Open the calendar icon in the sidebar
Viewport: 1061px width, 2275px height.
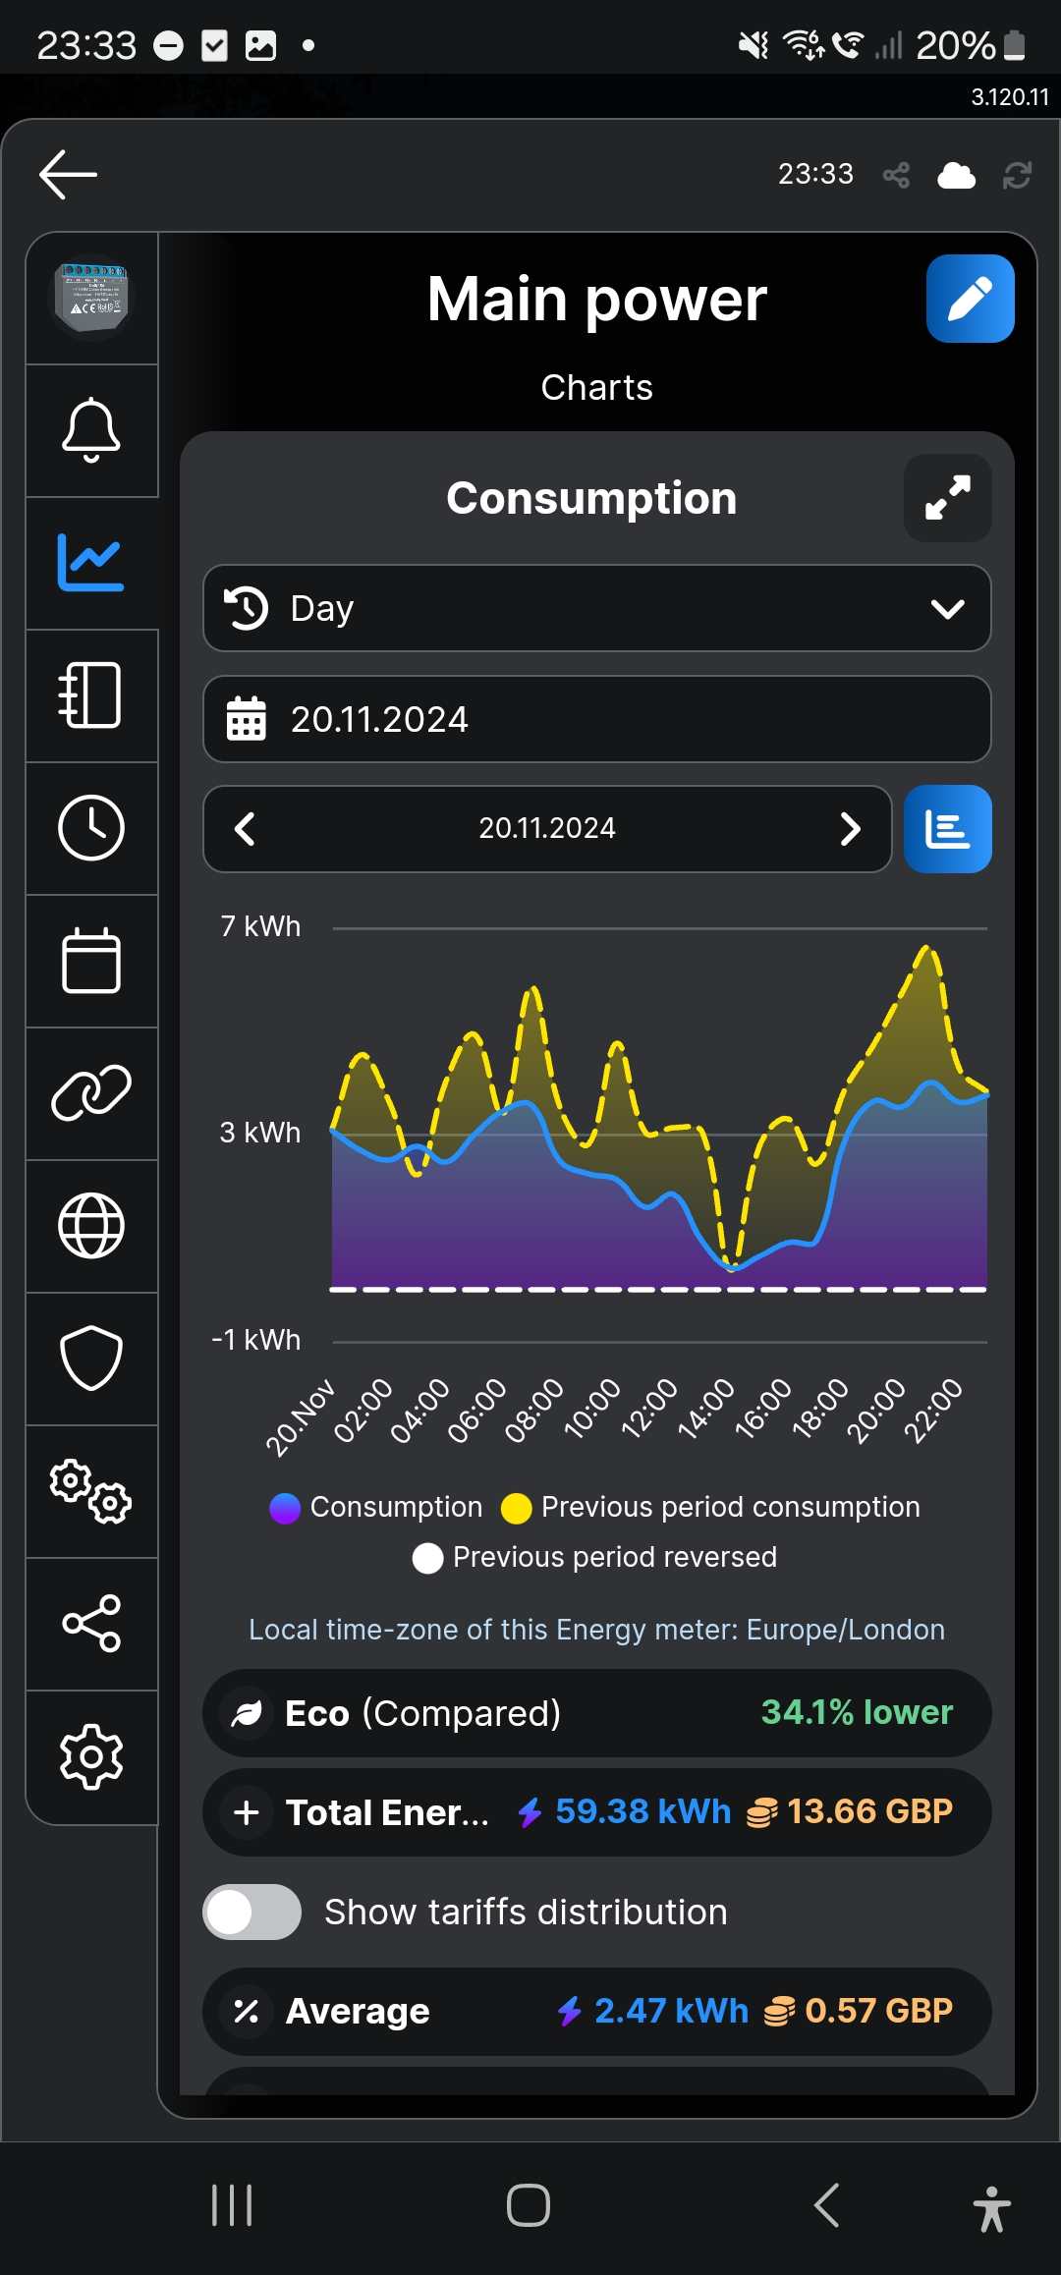pyautogui.click(x=91, y=961)
